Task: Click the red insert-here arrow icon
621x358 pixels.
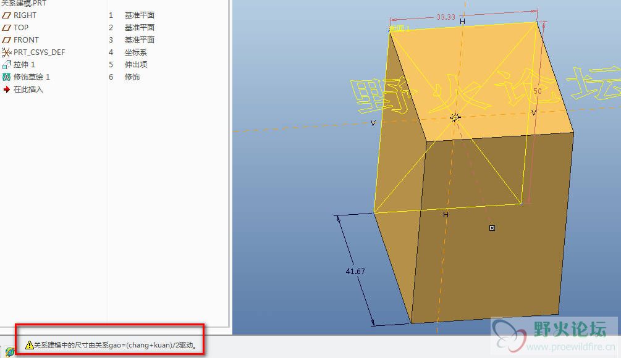Action: (6, 89)
